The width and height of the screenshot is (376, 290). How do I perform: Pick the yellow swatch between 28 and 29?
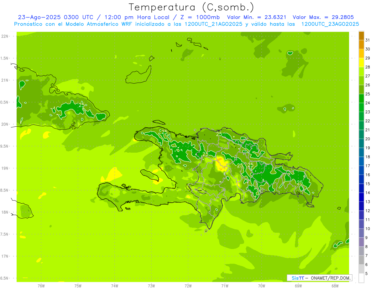tap(361, 62)
